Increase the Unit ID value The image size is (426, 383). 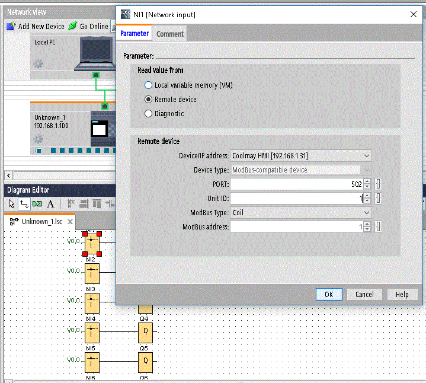[367, 196]
